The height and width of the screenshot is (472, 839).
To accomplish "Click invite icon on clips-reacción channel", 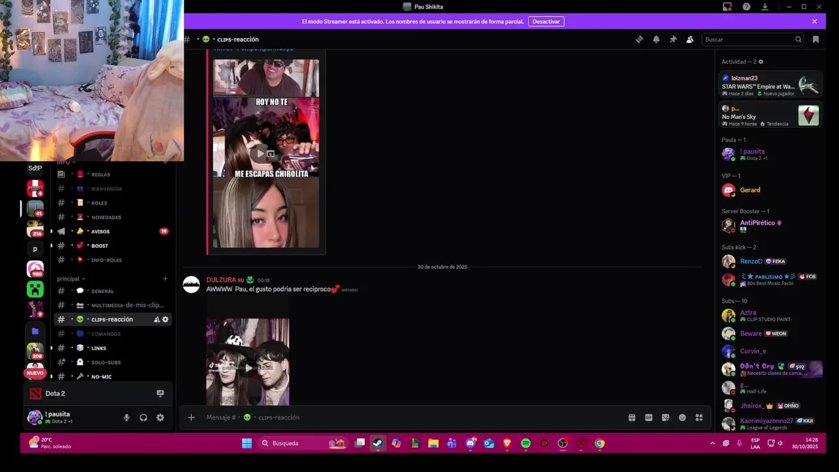I will tap(157, 319).
